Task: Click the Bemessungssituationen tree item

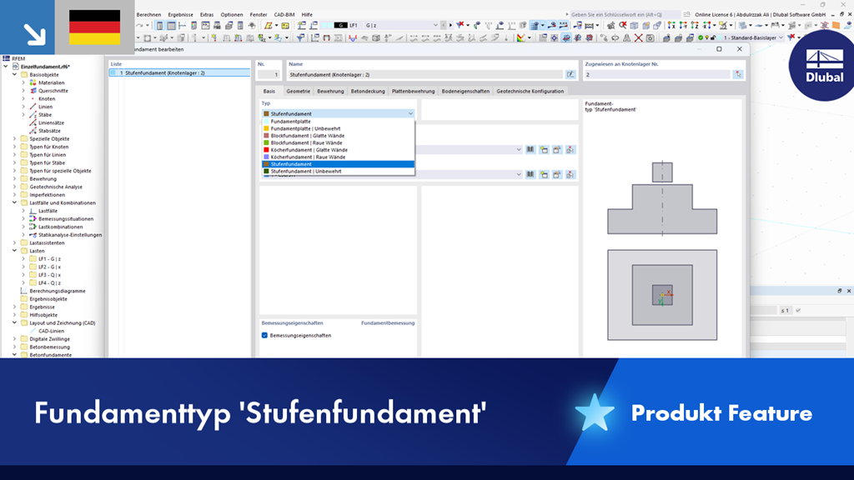Action: point(65,219)
